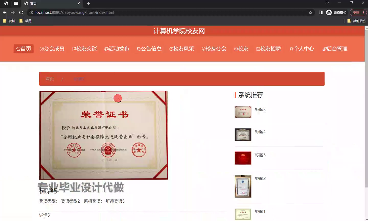Open the tab search dropdown arrow
The height and width of the screenshot is (221, 368).
click(327, 3)
